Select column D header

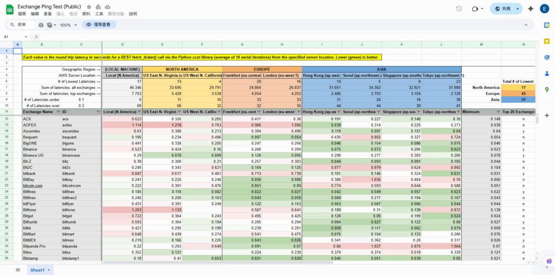(122, 44)
